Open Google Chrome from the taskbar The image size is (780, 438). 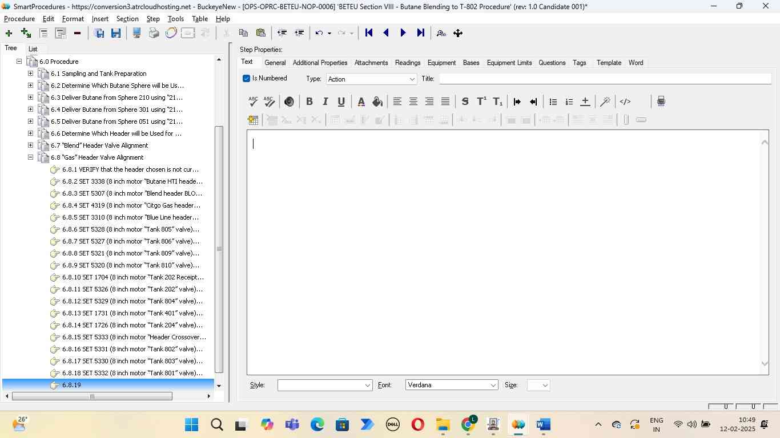[469, 425]
